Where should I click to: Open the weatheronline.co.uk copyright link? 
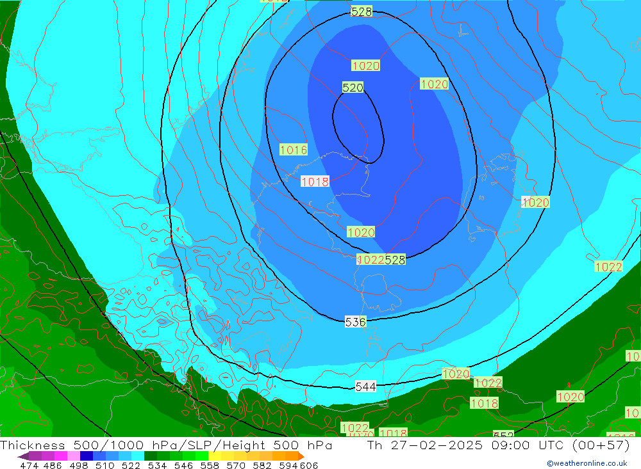(x=587, y=463)
